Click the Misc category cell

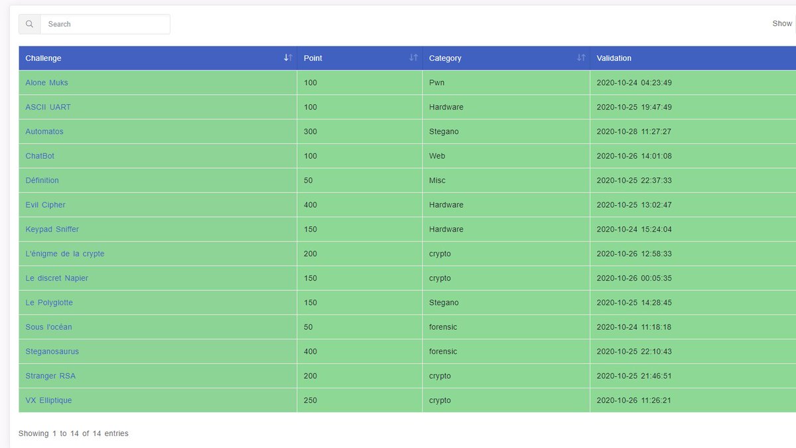pyautogui.click(x=506, y=181)
